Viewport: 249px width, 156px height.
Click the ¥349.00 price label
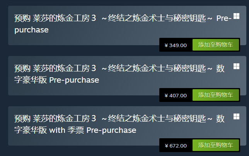[176, 45]
